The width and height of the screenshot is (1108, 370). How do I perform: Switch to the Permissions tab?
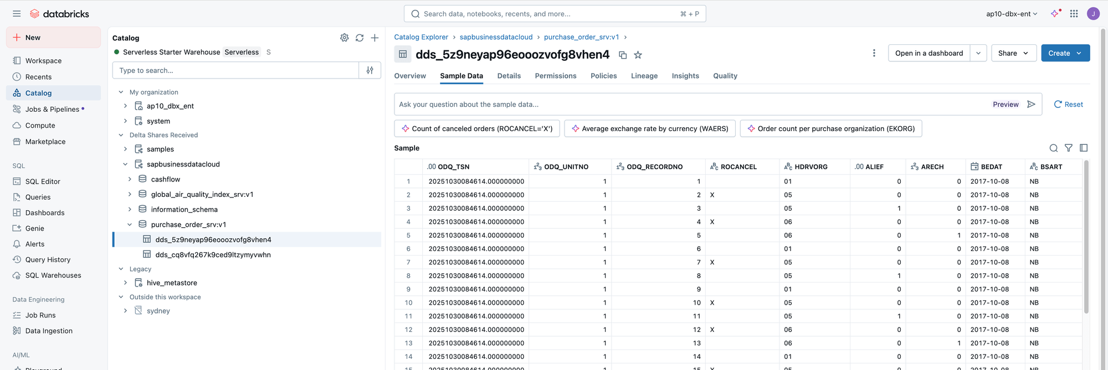pos(555,76)
